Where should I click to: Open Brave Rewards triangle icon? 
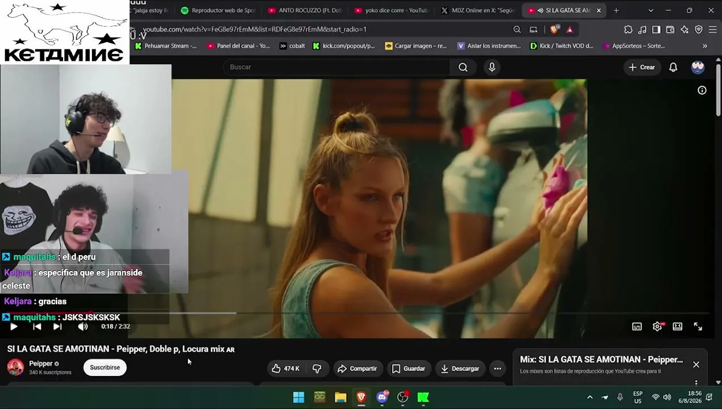click(x=570, y=30)
